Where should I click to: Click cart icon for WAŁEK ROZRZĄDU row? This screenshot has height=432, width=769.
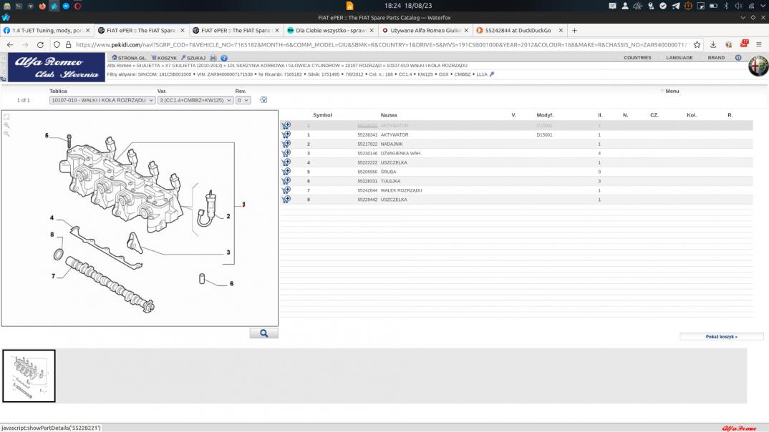286,191
